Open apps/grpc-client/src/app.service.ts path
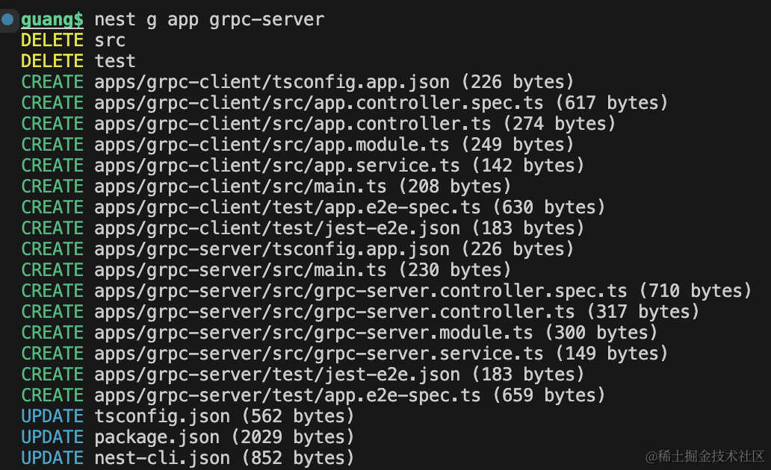771x470 pixels. coord(277,166)
